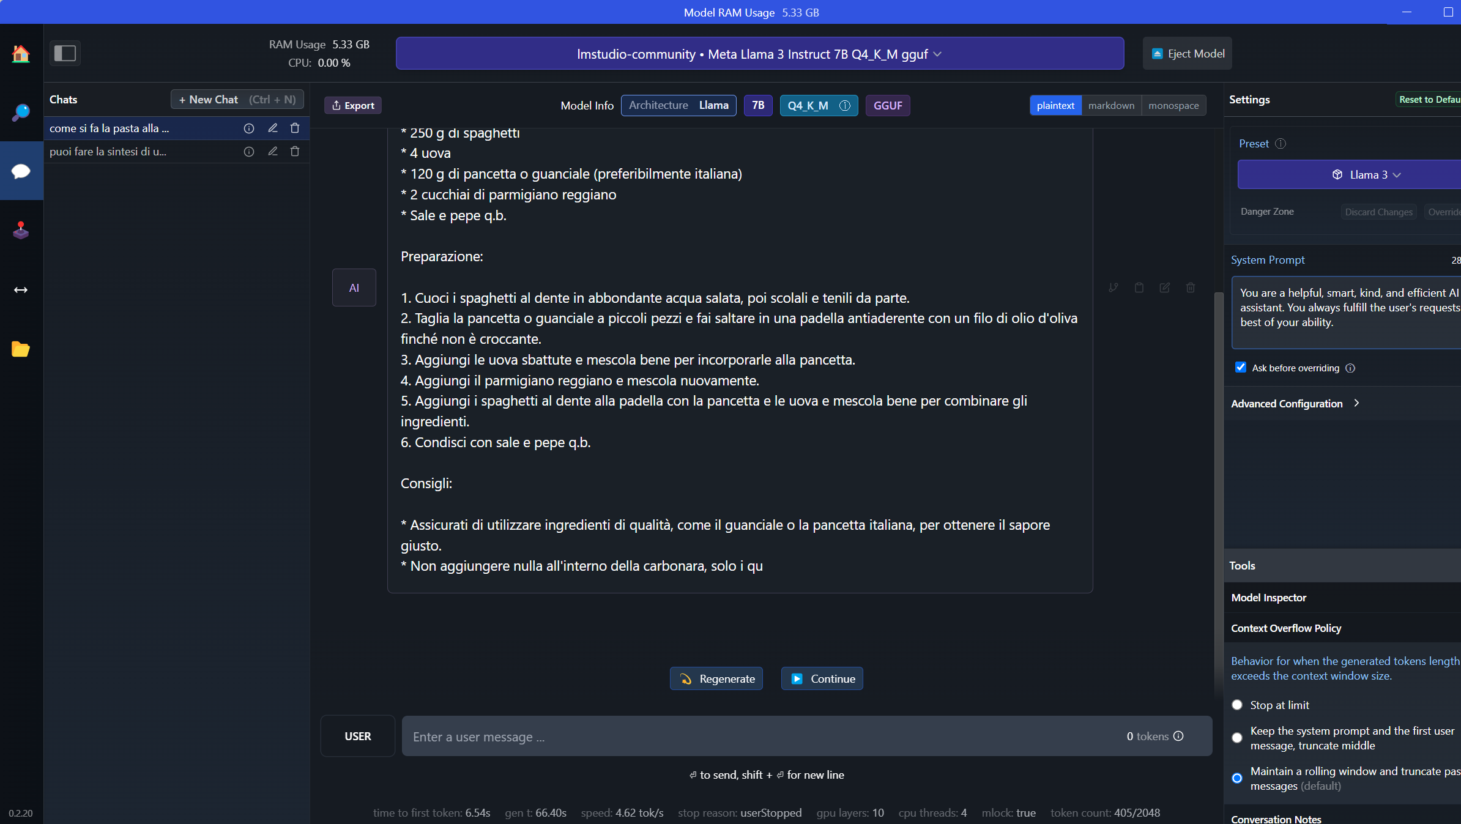Click the user message input field

coord(759,736)
